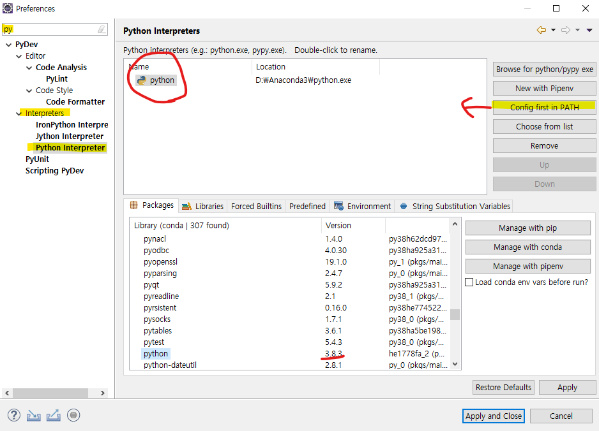Click the oomph recording circle icon
The width and height of the screenshot is (599, 431).
tap(73, 415)
